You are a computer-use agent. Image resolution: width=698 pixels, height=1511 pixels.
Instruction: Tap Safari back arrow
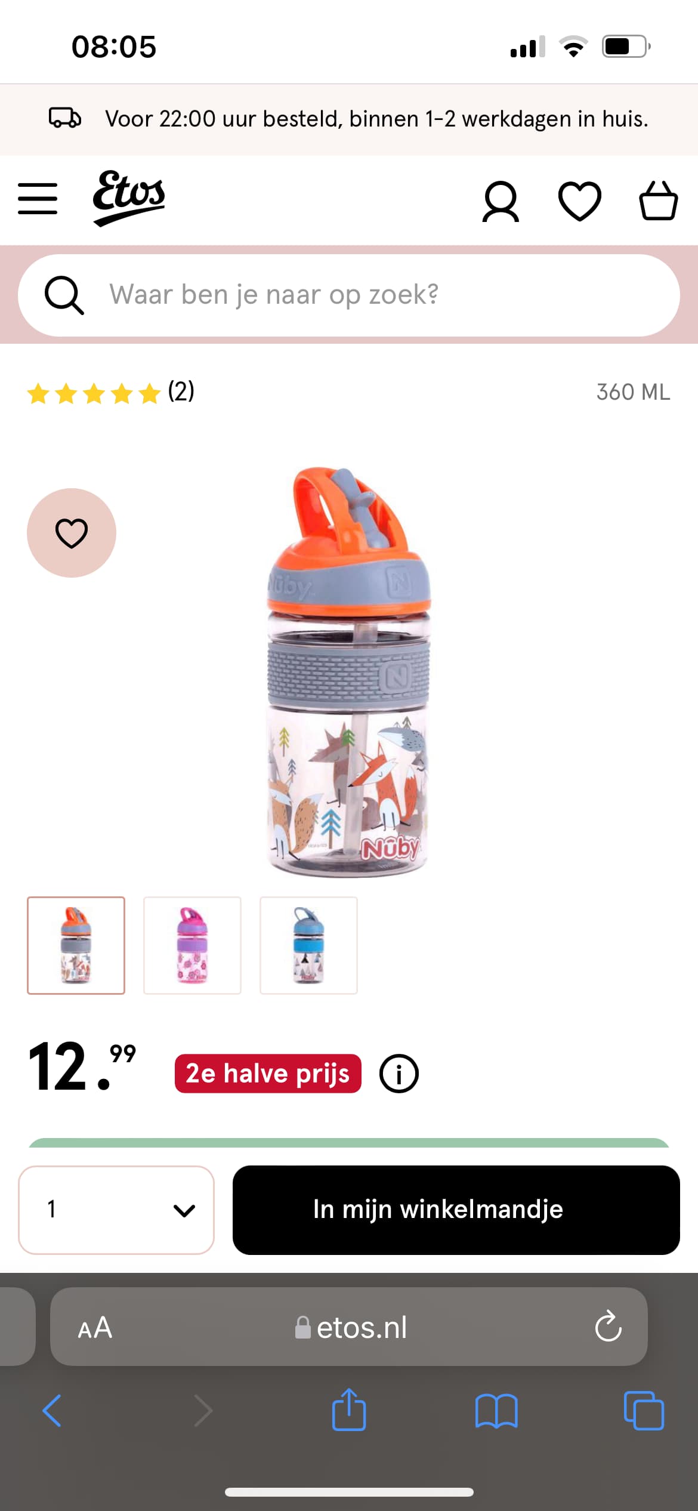pyautogui.click(x=52, y=1411)
